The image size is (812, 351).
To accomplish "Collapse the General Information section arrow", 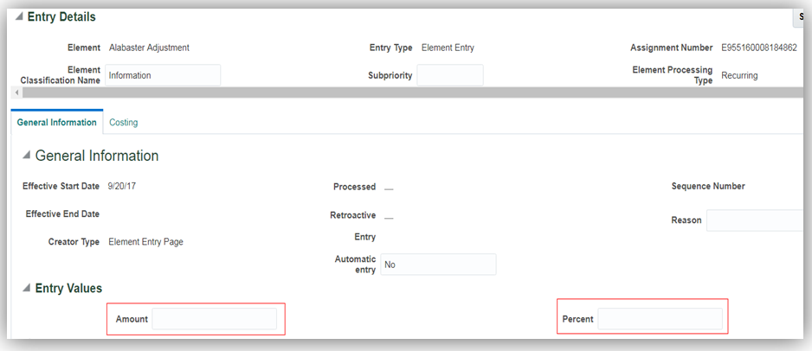I will click(x=26, y=156).
